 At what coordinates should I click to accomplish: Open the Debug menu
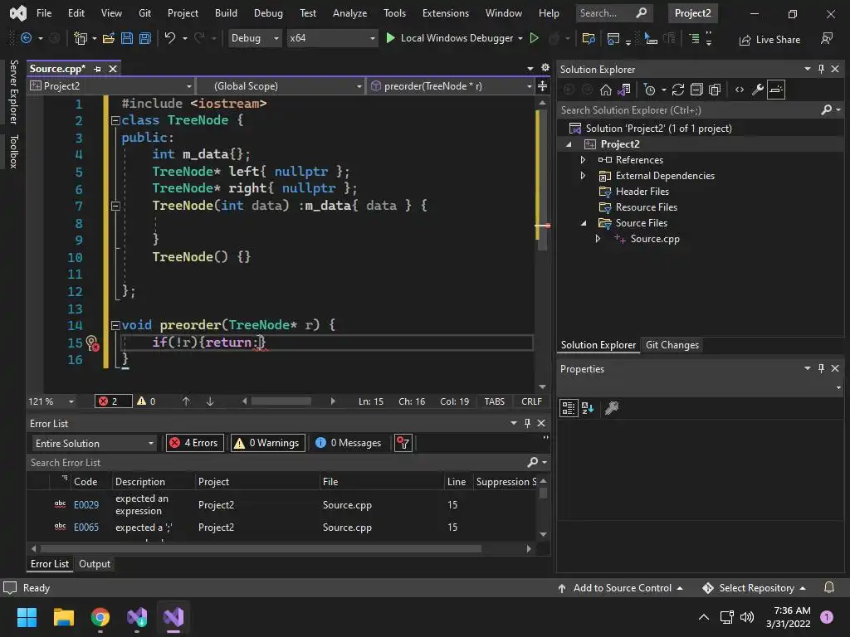pos(268,13)
